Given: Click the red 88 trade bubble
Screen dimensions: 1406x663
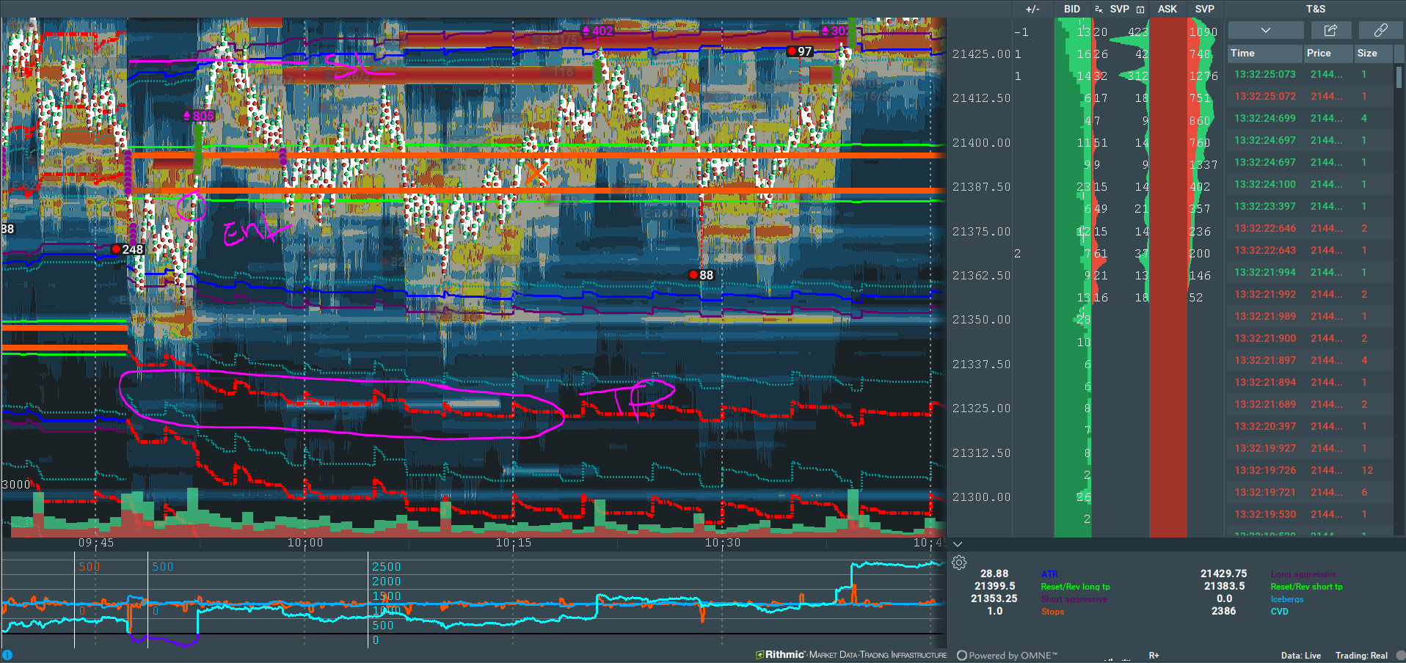Looking at the screenshot, I should 701,275.
